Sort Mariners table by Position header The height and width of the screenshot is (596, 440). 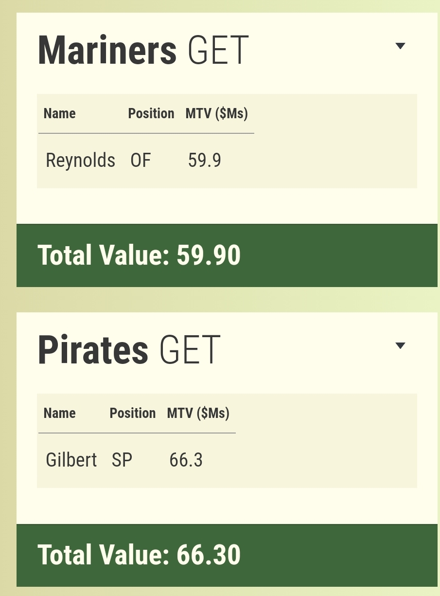(x=151, y=113)
